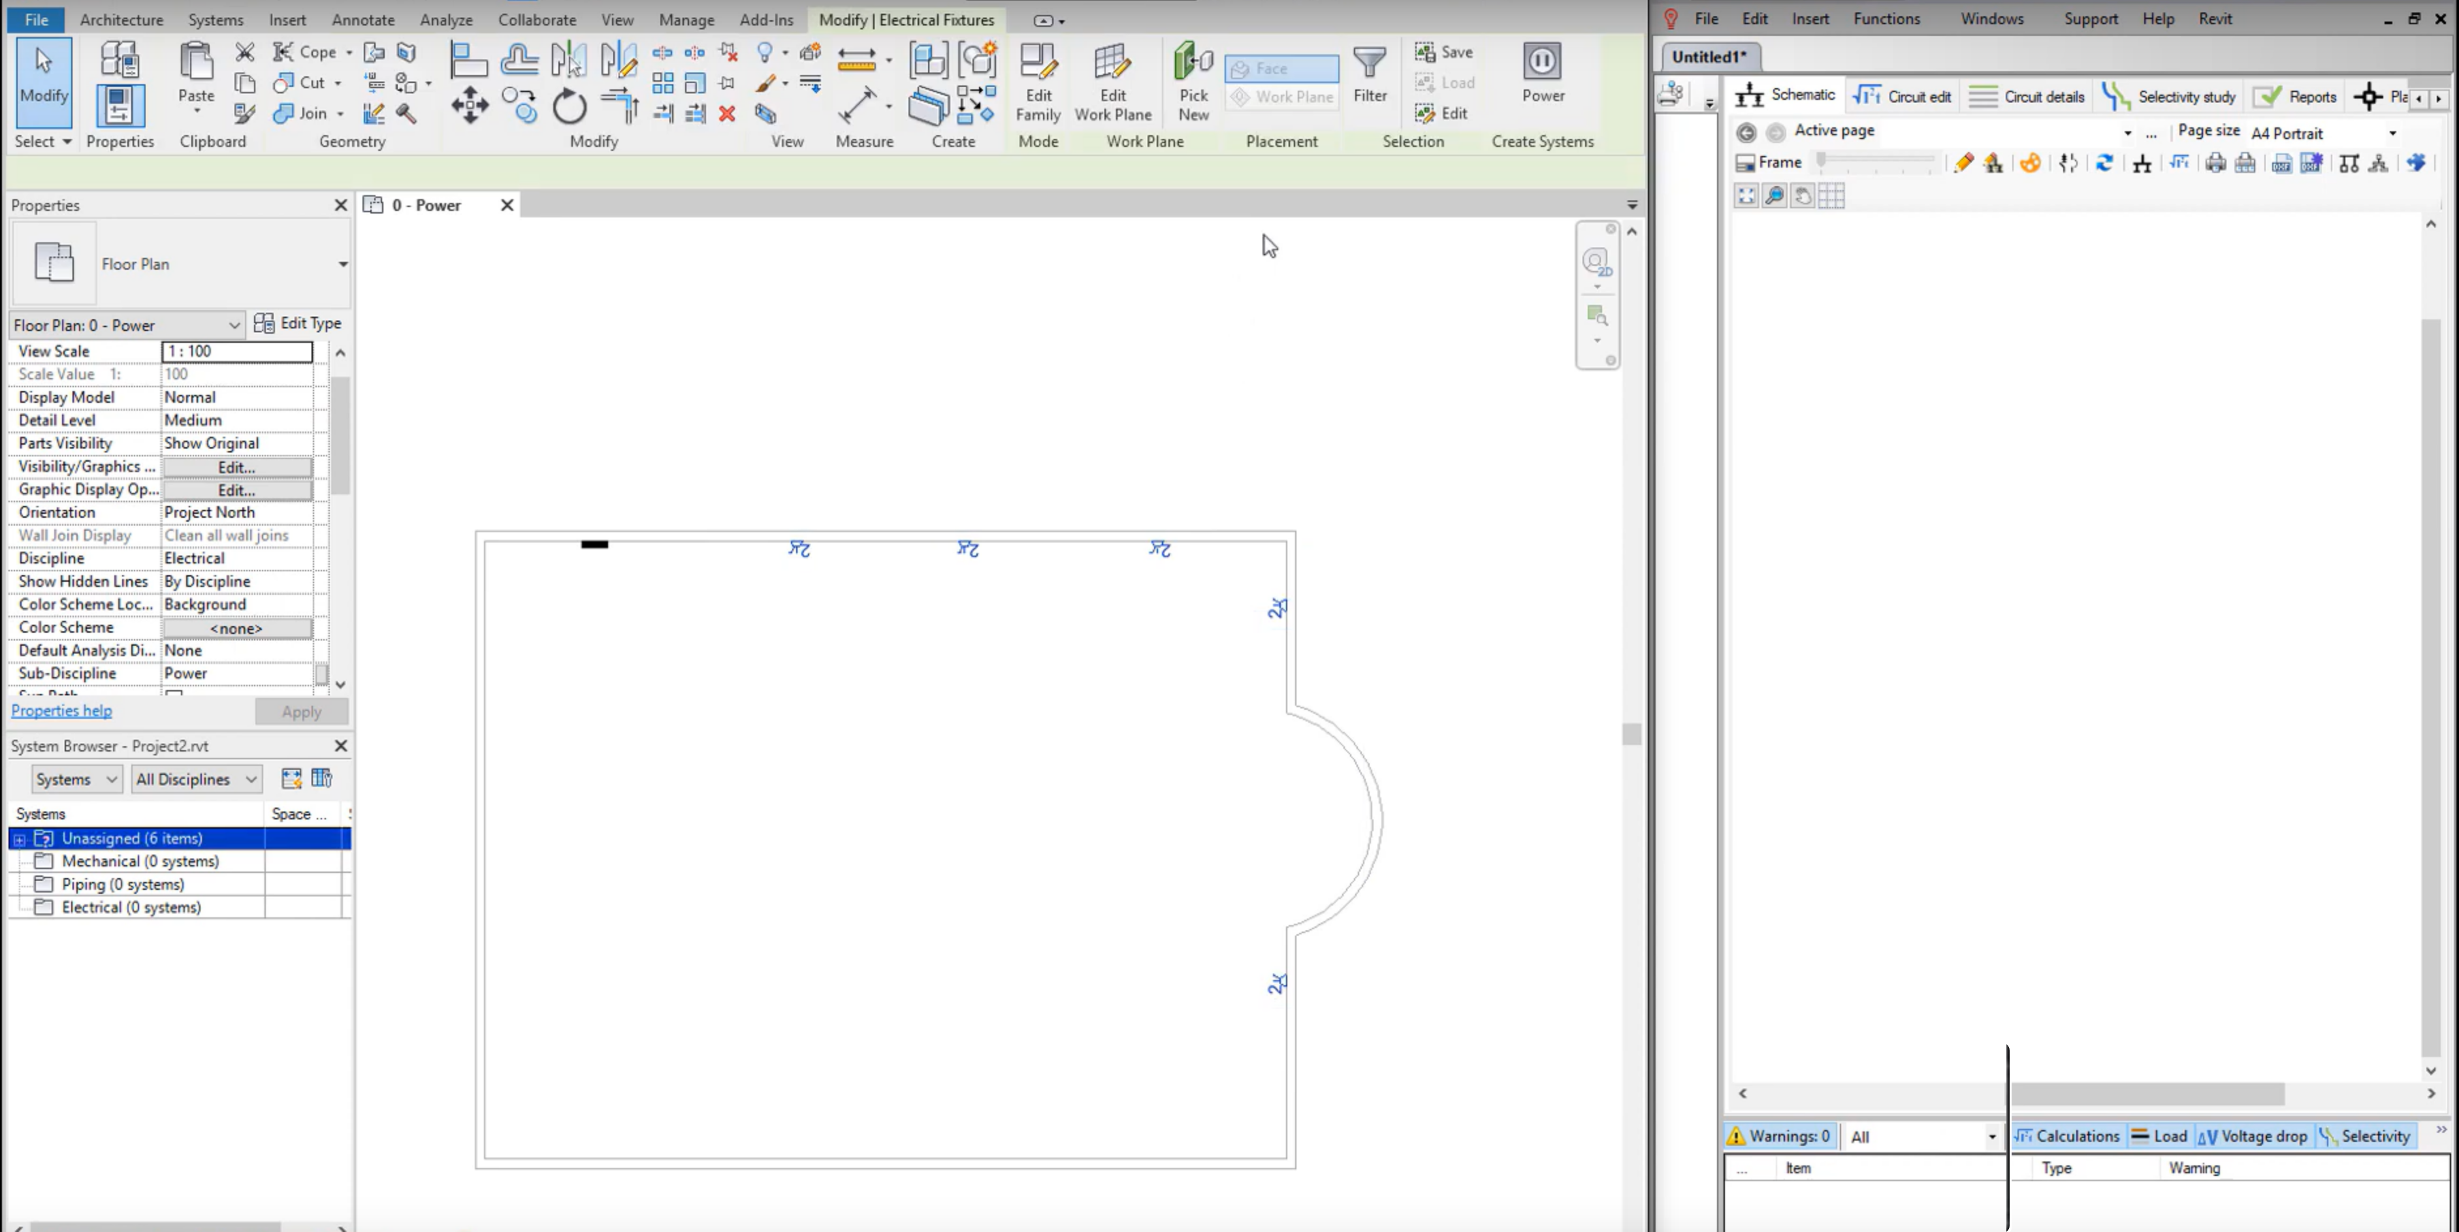The height and width of the screenshot is (1232, 2459).
Task: Click the Cut to Clipboard scissors icon
Action: click(x=244, y=52)
